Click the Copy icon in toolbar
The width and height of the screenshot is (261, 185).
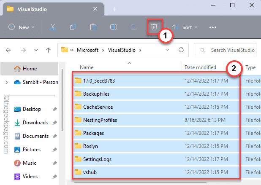click(x=73, y=27)
